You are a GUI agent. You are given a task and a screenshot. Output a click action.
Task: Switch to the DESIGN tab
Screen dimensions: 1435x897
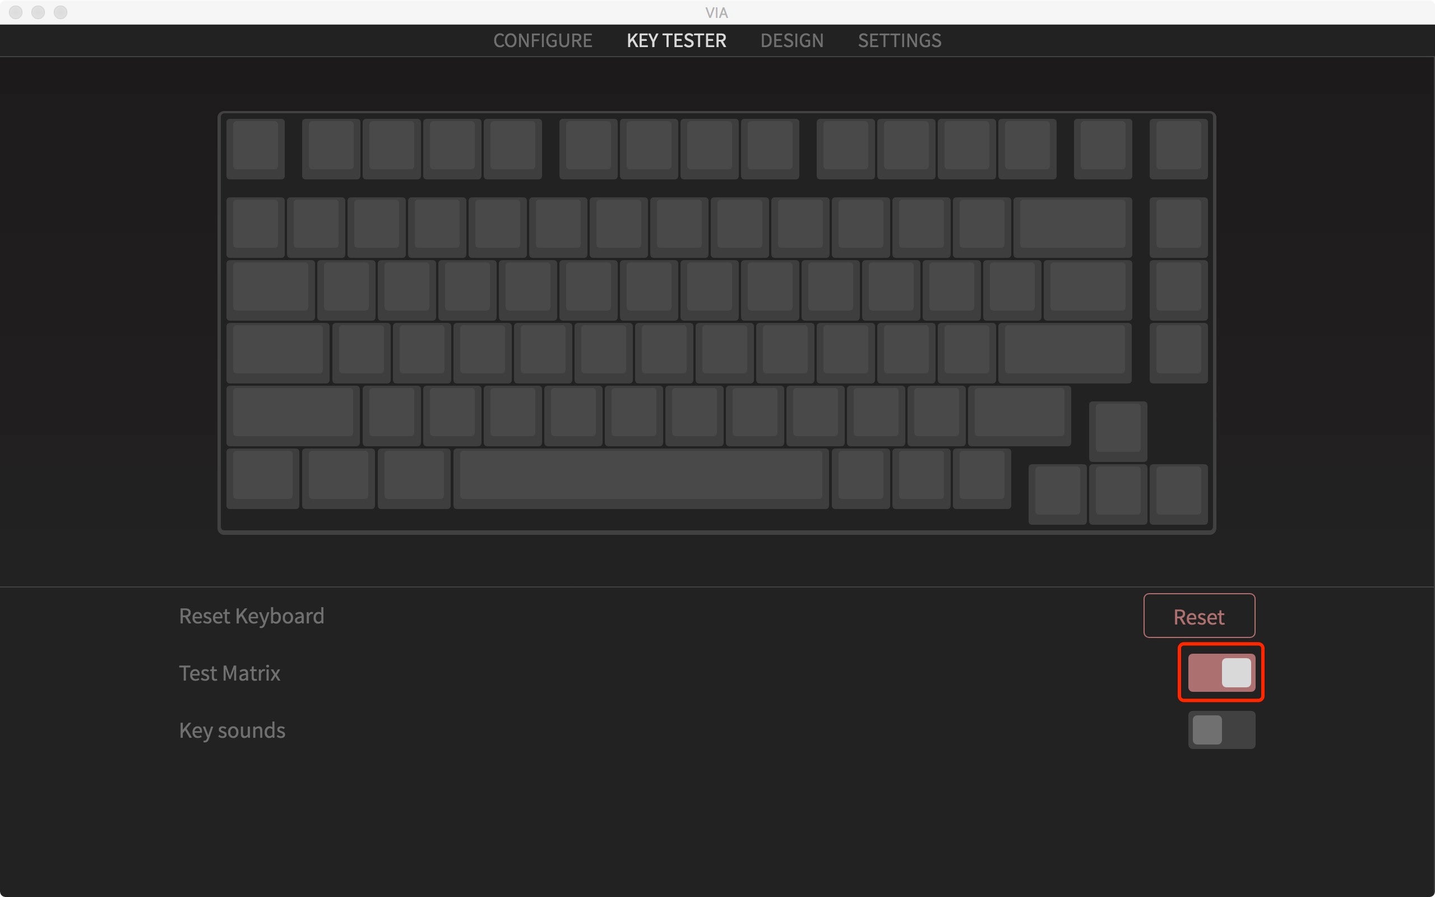pos(791,40)
